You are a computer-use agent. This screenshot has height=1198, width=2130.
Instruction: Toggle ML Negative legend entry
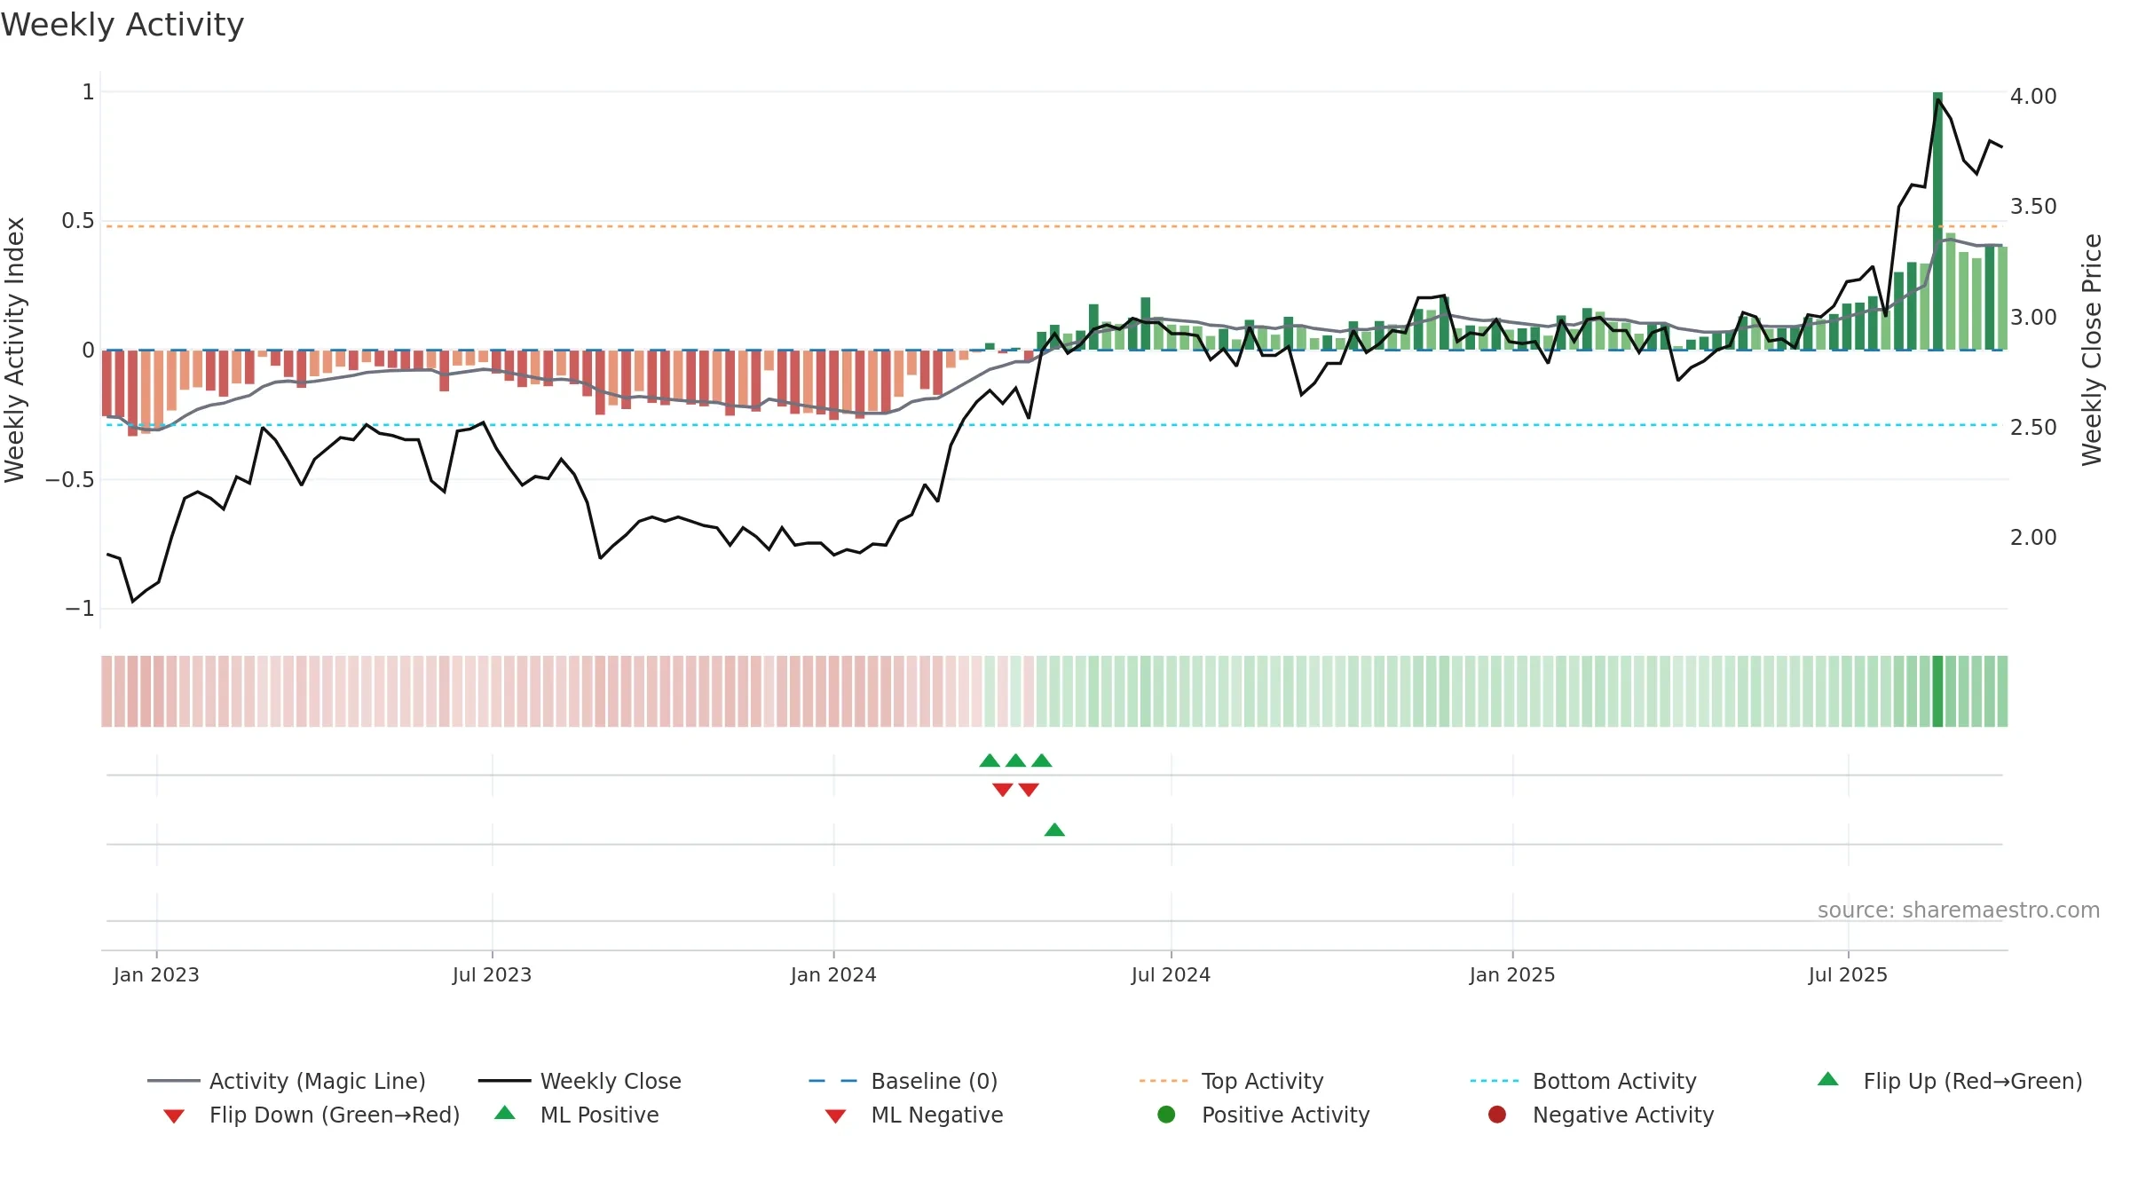click(x=914, y=1115)
